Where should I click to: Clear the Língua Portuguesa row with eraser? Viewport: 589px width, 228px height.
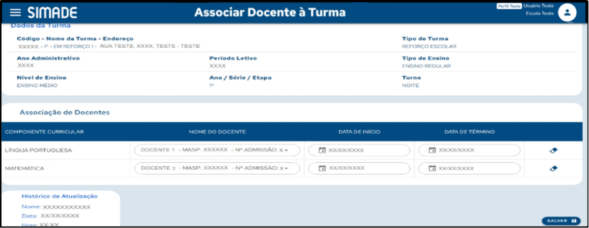(x=553, y=150)
